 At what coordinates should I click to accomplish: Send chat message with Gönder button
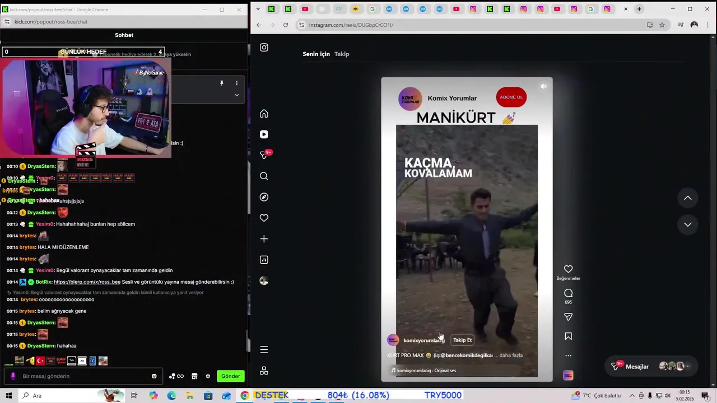tap(230, 376)
